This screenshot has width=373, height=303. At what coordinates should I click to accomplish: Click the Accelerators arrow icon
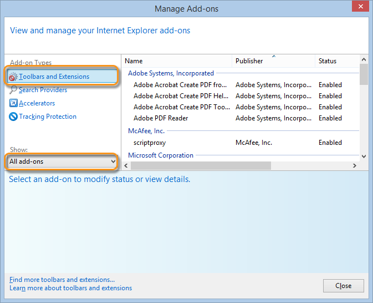(x=14, y=103)
